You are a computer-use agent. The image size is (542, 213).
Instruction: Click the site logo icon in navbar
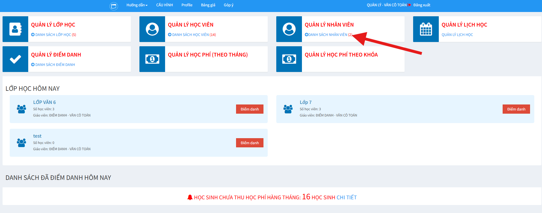tap(113, 6)
